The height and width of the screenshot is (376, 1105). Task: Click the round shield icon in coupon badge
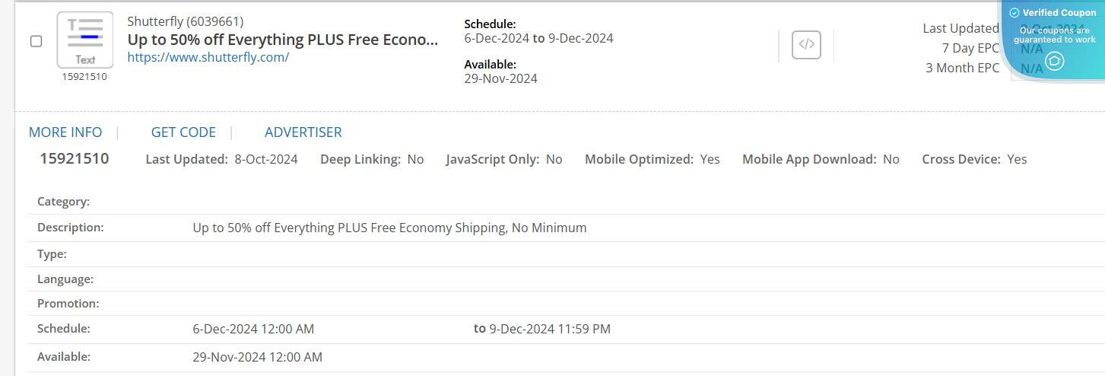point(1054,61)
